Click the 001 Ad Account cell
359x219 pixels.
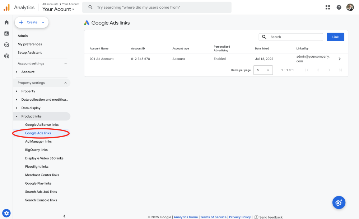(102, 59)
